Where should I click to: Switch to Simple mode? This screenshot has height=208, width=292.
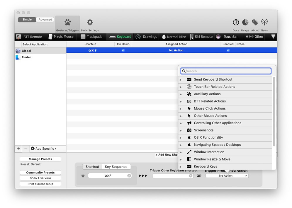coord(27,20)
